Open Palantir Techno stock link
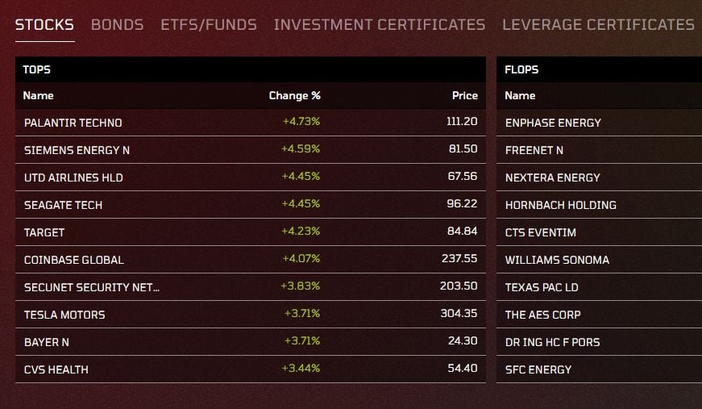Screen dimensions: 702x409 click(x=73, y=123)
